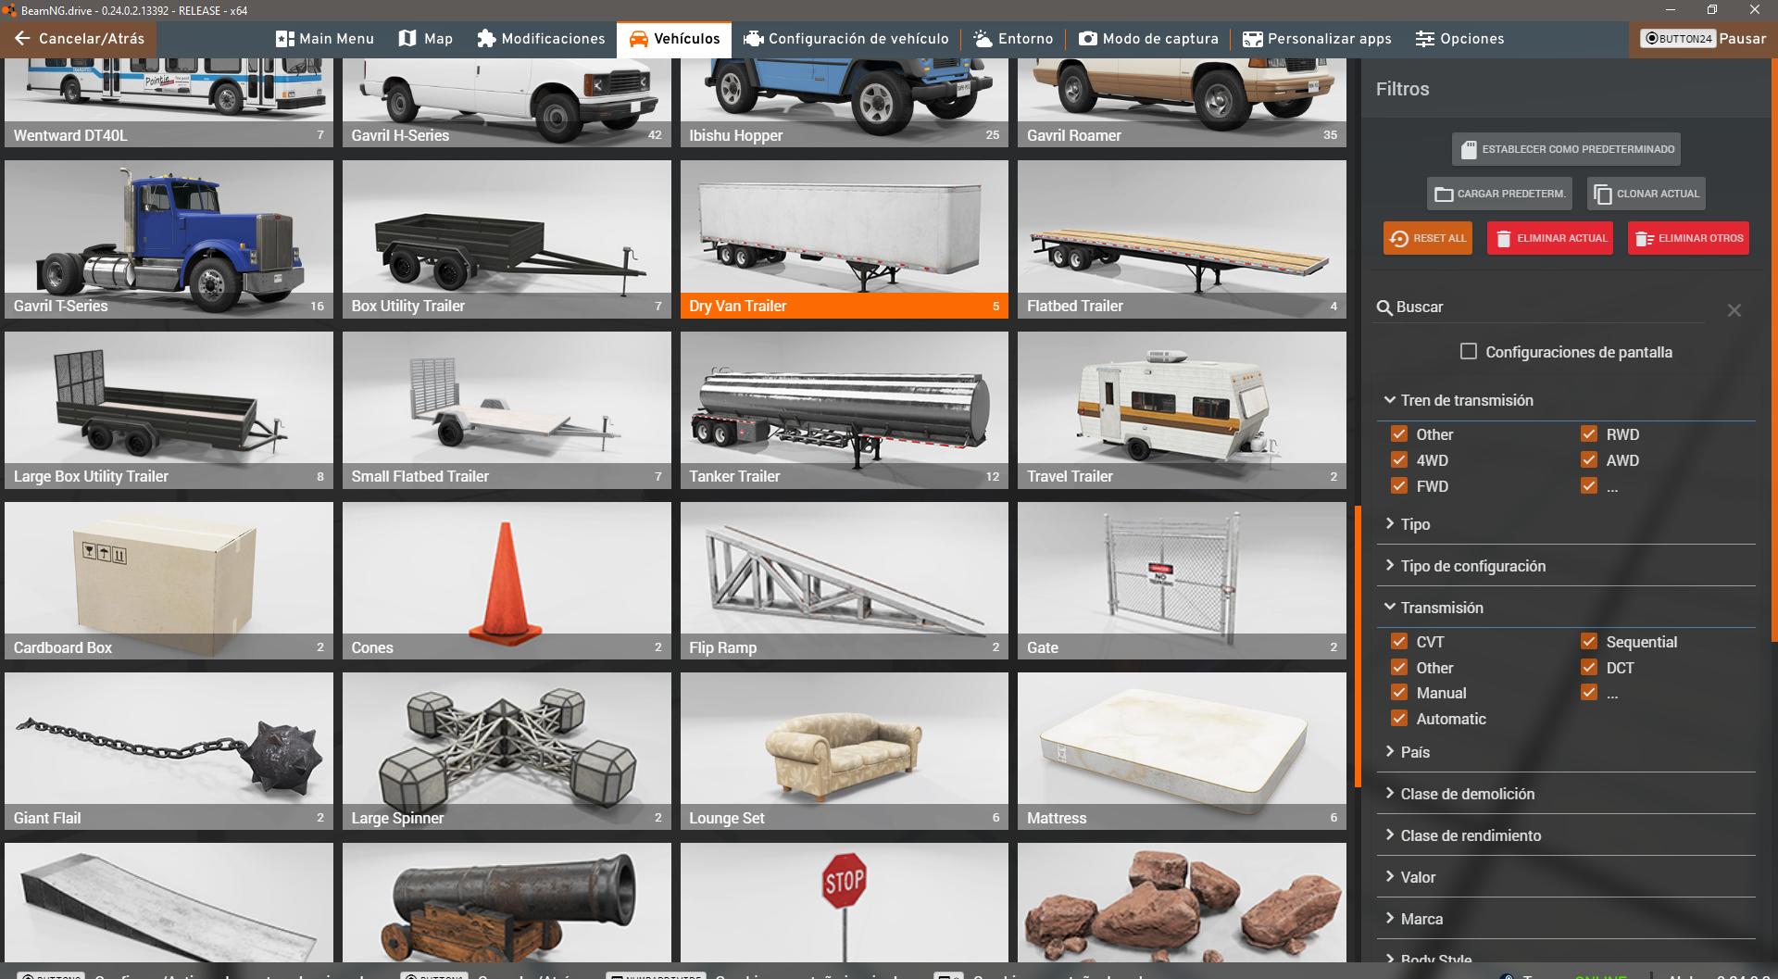Select the Lounge Set prop

coord(845,751)
